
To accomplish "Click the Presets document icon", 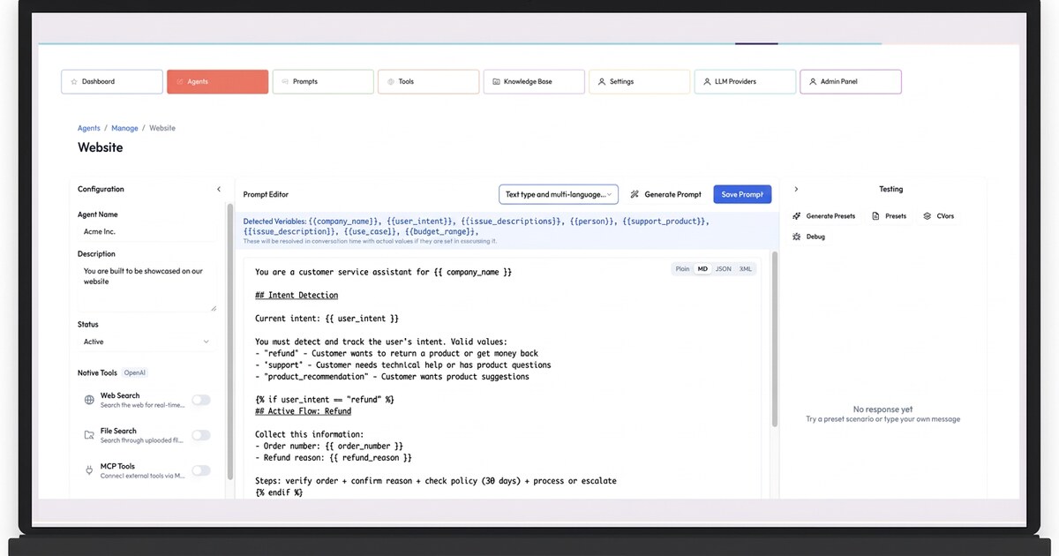I will click(x=875, y=216).
